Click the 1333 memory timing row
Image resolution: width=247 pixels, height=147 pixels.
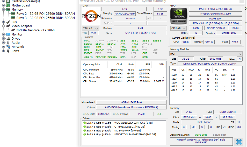(x=203, y=79)
